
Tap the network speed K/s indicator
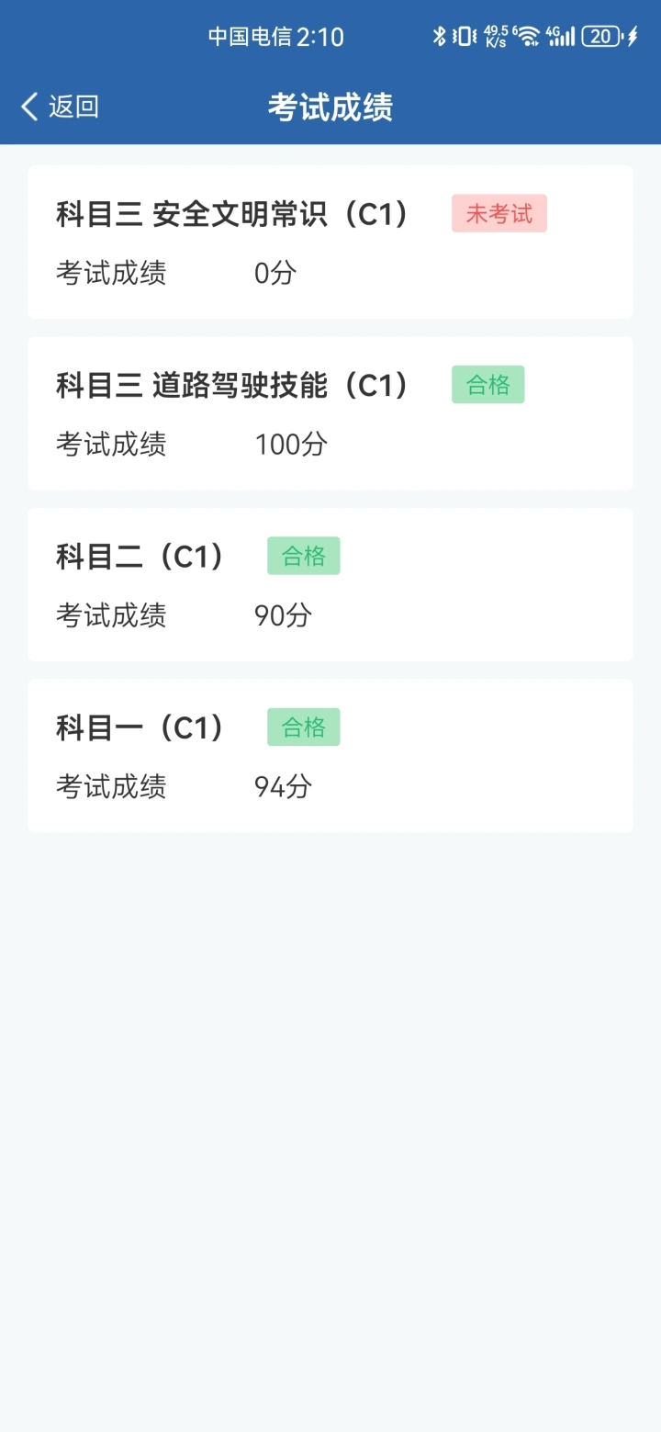point(496,36)
